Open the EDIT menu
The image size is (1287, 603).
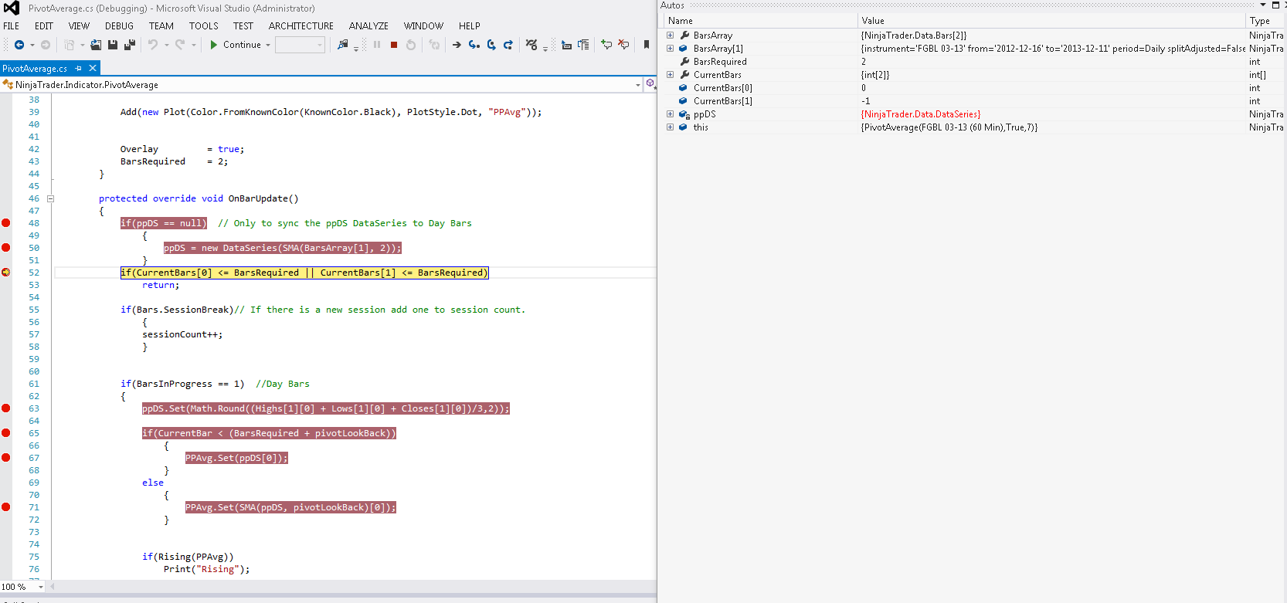44,25
